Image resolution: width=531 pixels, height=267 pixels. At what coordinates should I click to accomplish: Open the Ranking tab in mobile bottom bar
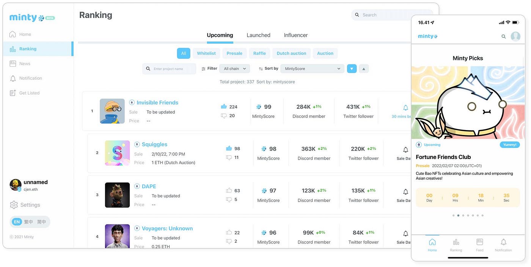(x=456, y=245)
